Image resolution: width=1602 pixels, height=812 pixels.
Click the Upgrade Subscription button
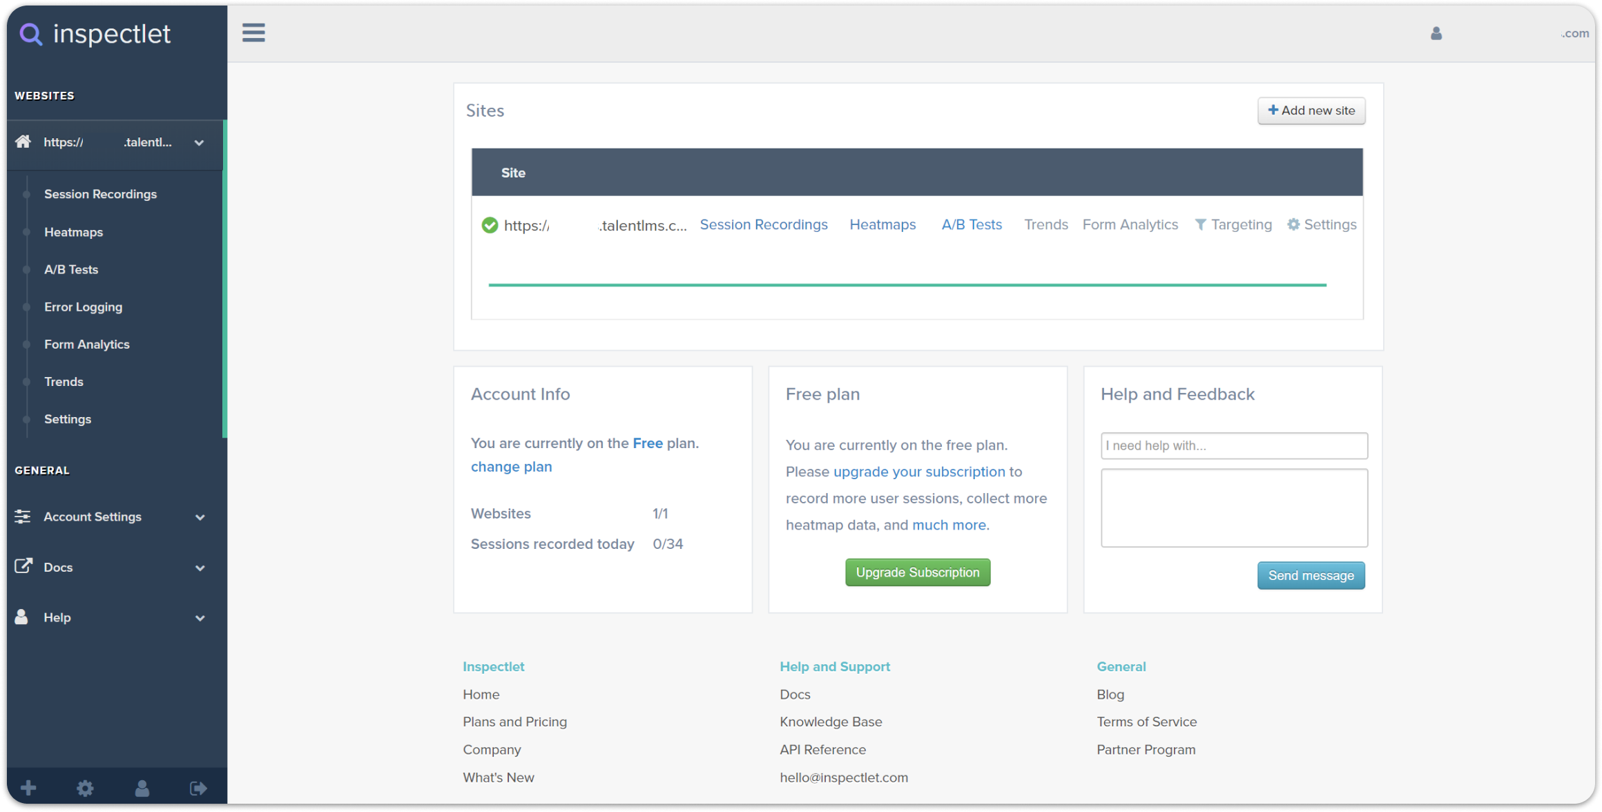coord(918,572)
